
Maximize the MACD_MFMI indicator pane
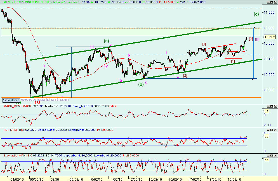(x=272, y=106)
